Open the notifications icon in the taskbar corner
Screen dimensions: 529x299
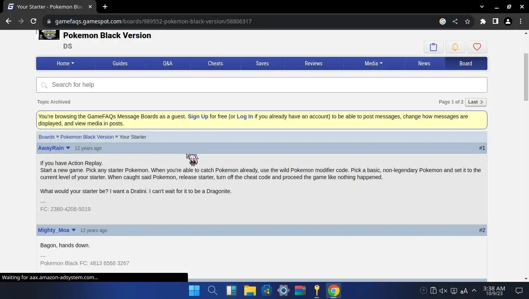click(519, 291)
